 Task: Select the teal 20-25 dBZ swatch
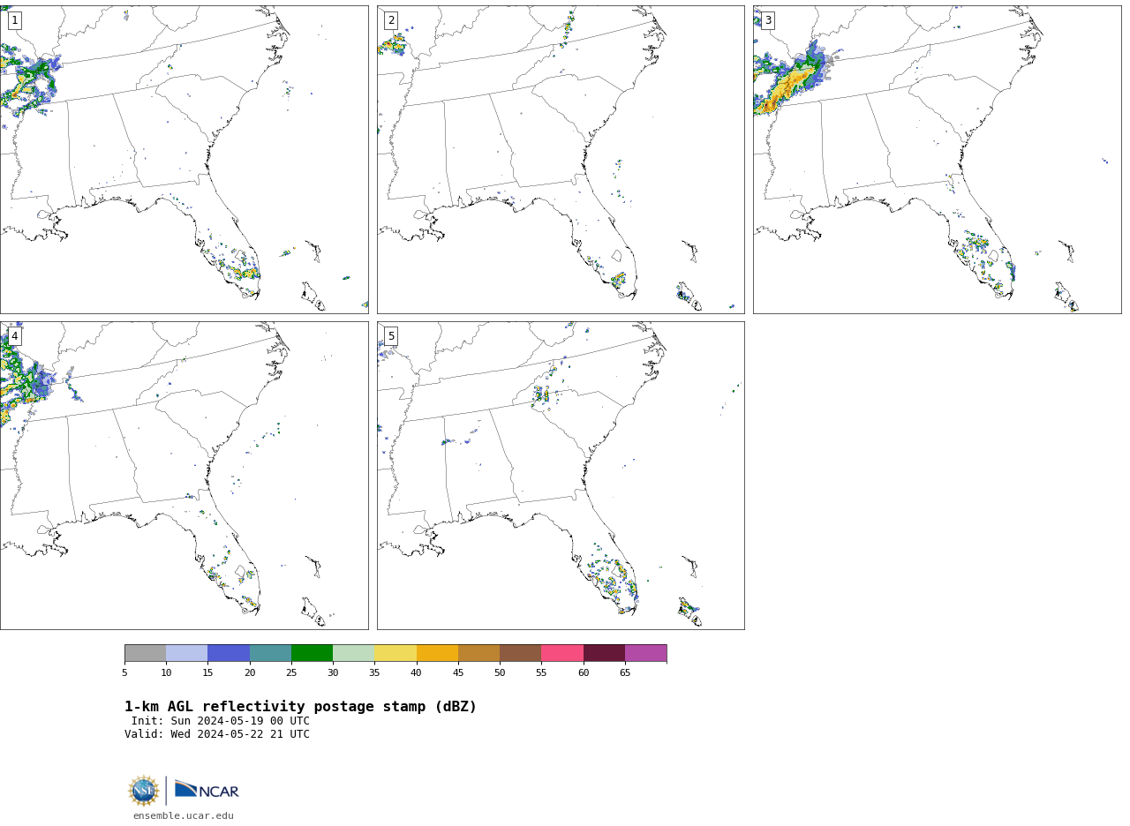click(270, 653)
